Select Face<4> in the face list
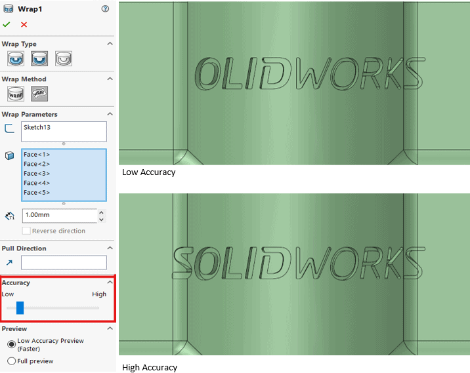This screenshot has height=373, width=470. point(37,183)
